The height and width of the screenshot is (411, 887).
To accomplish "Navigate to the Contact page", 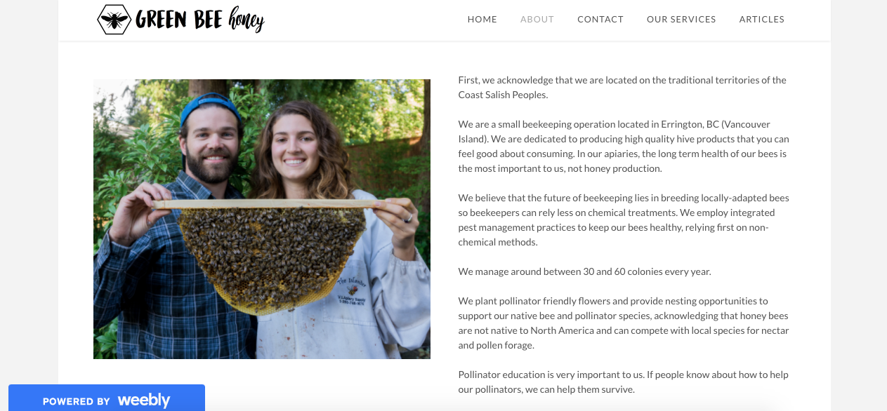I will 600,20.
